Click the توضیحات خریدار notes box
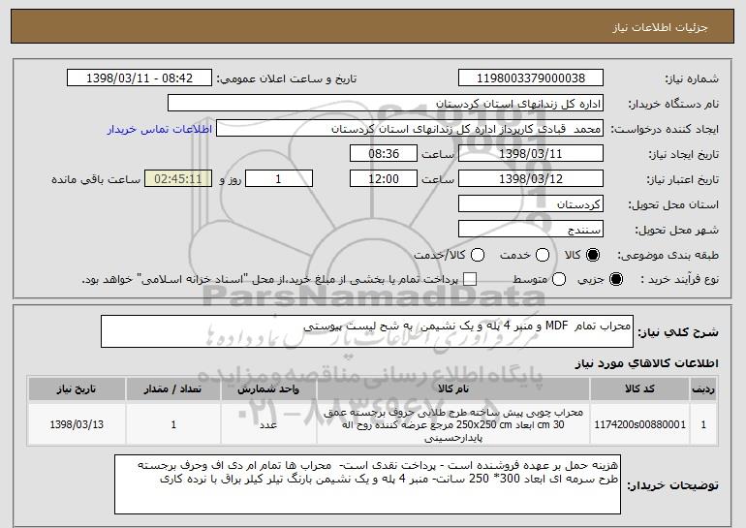The width and height of the screenshot is (746, 528). point(367,484)
